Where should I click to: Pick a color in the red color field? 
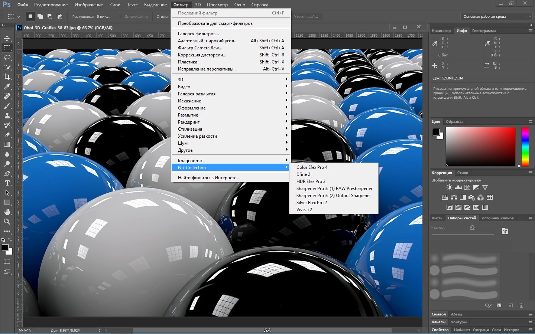tap(480, 147)
